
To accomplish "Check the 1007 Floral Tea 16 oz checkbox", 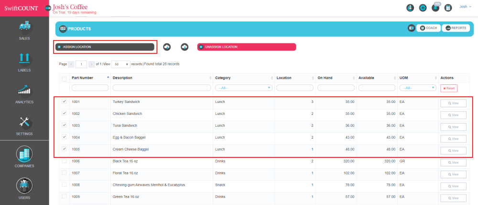I will point(65,173).
